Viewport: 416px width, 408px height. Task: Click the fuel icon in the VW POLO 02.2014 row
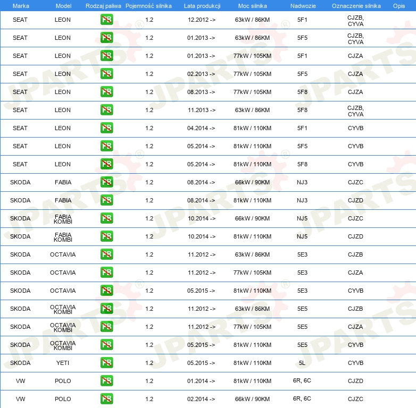pos(106,399)
